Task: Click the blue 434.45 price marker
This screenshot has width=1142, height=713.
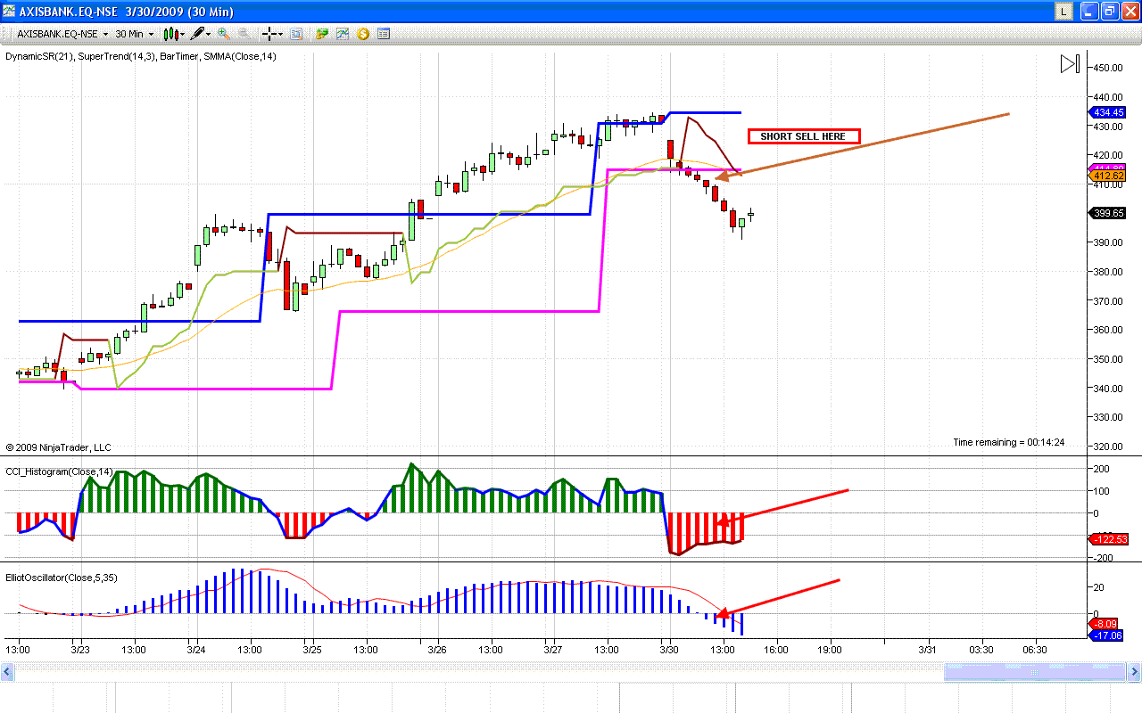Action: click(1108, 112)
